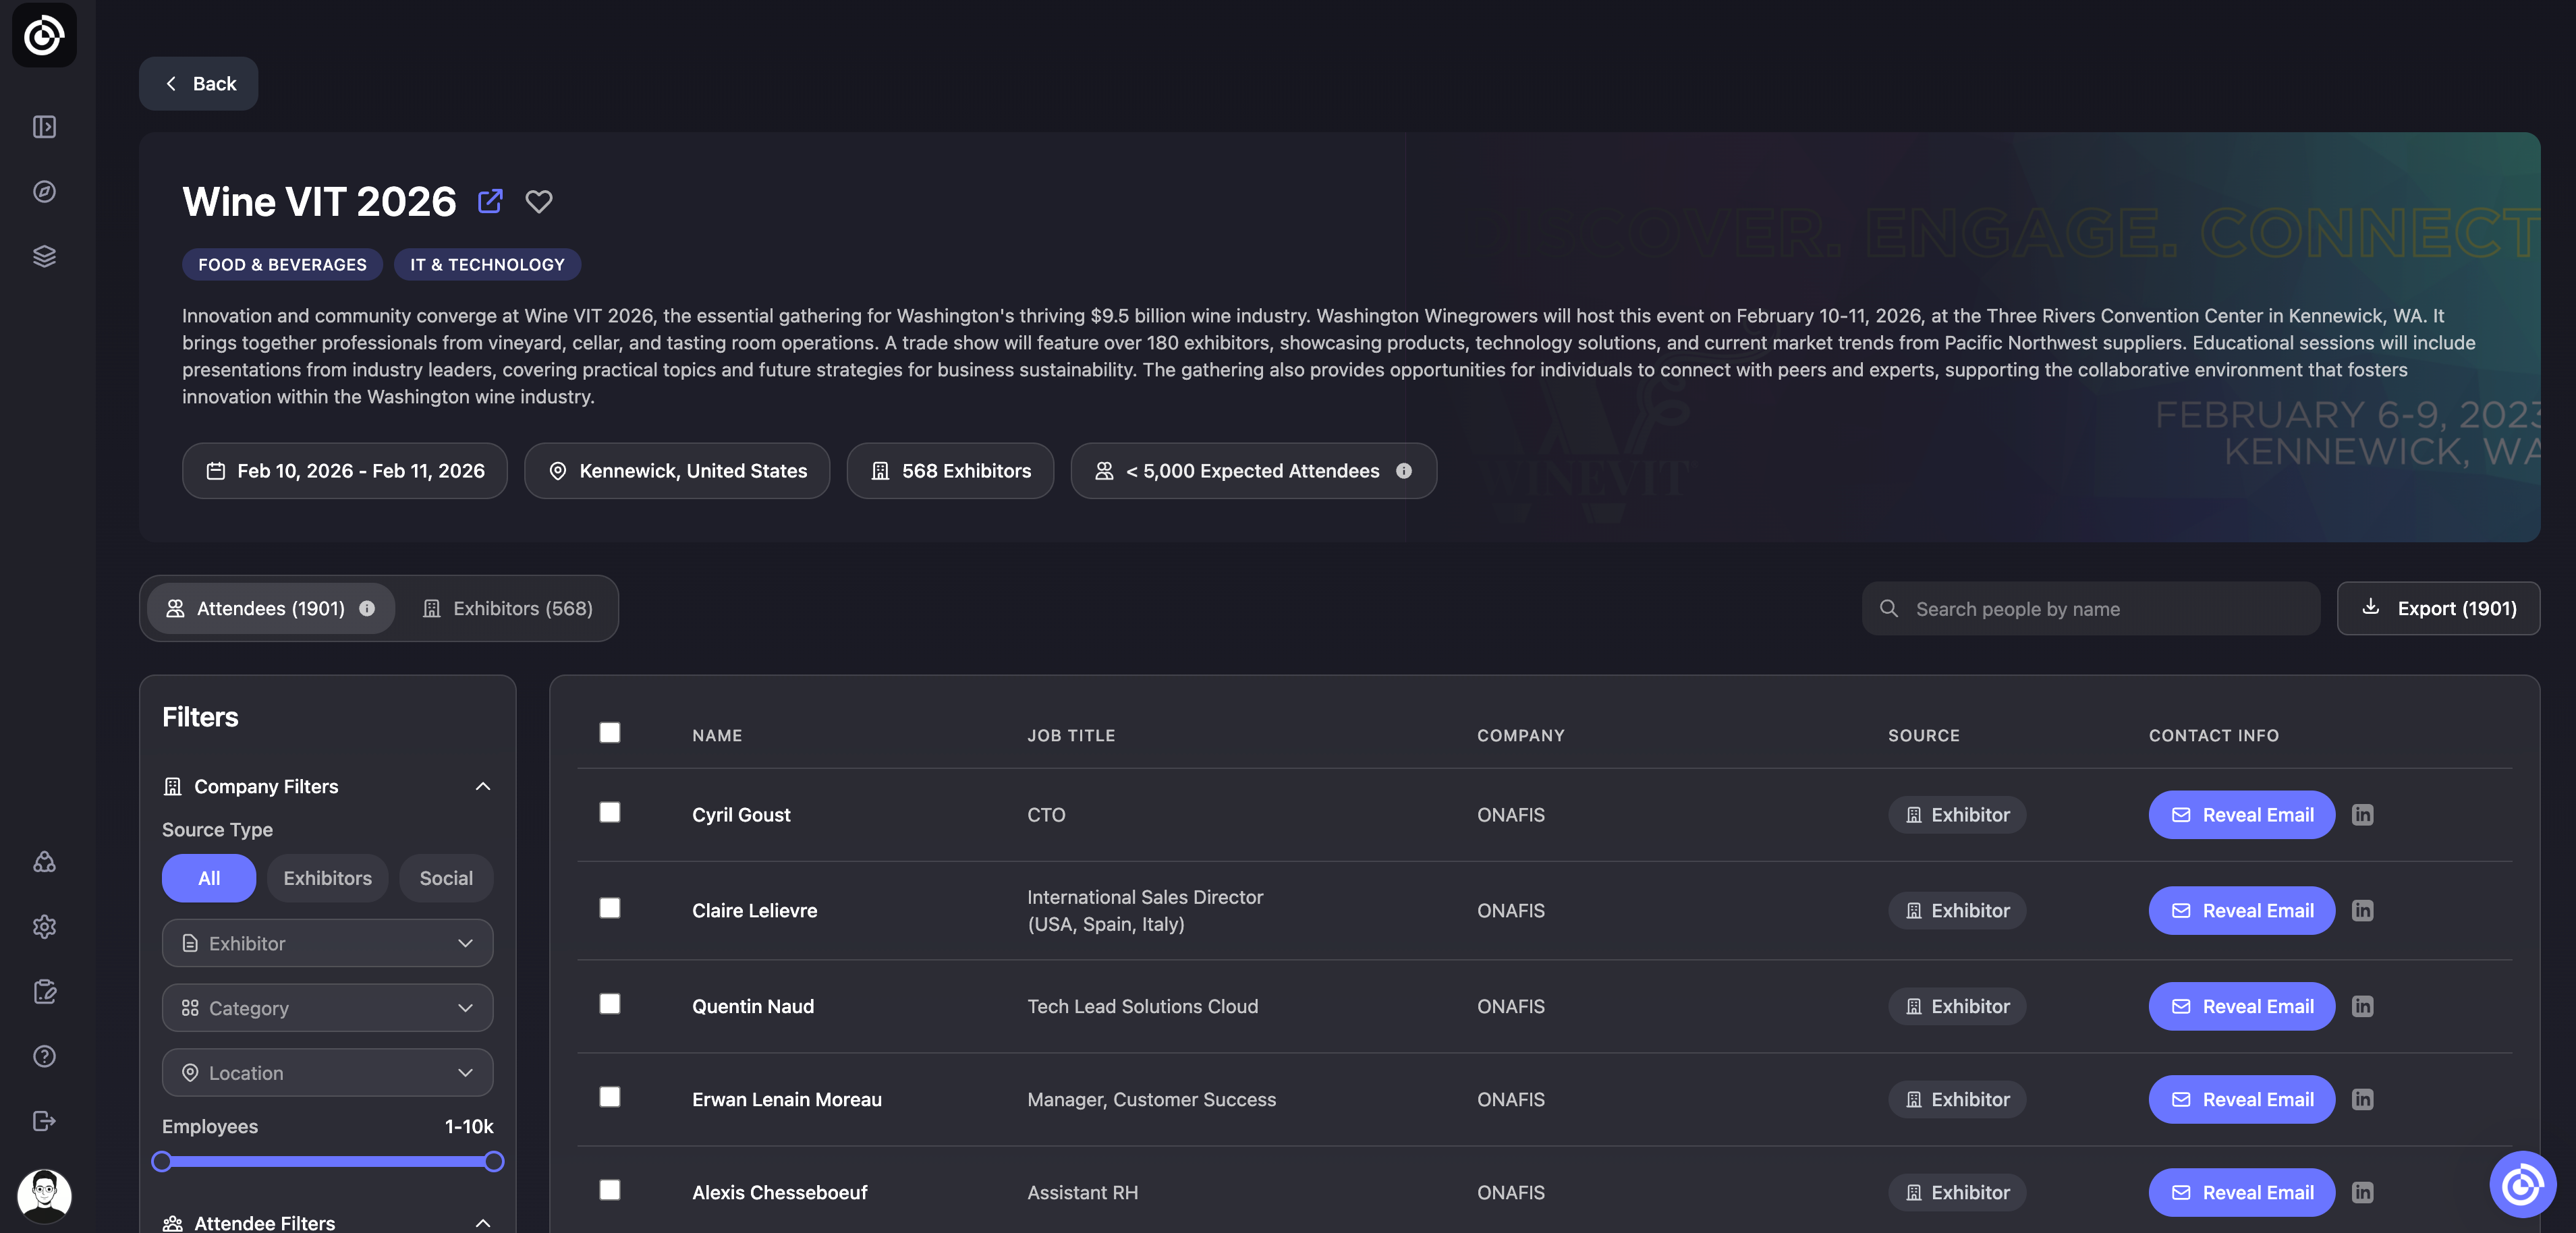Viewport: 2576px width, 1233px height.
Task: Click the compass explore icon in sidebar
Action: pyautogui.click(x=44, y=191)
